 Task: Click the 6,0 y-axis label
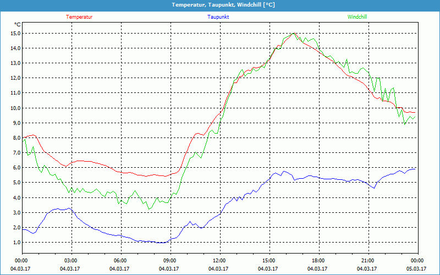[x=16, y=168]
